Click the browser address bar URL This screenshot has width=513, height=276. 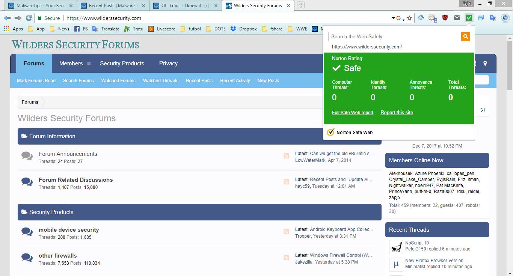104,18
